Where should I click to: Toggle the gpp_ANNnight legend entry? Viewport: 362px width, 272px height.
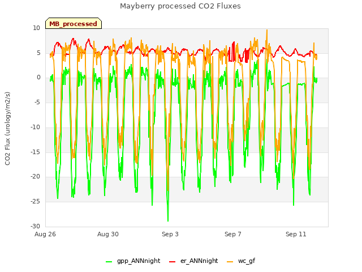point(133,261)
